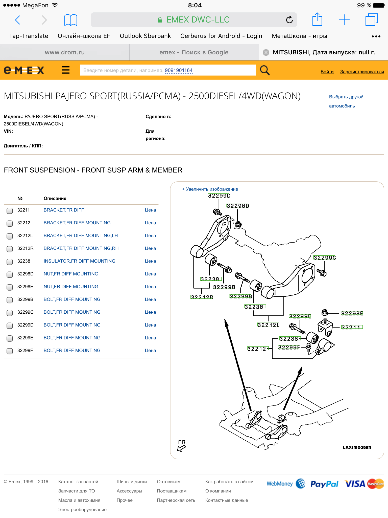Reload the page with refresh icon
The height and width of the screenshot is (518, 388).
tap(289, 20)
